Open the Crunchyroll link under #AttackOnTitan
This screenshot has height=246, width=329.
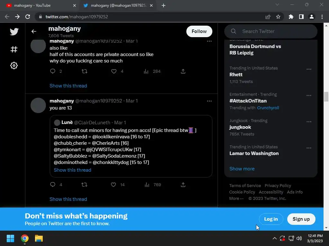click(x=268, y=108)
